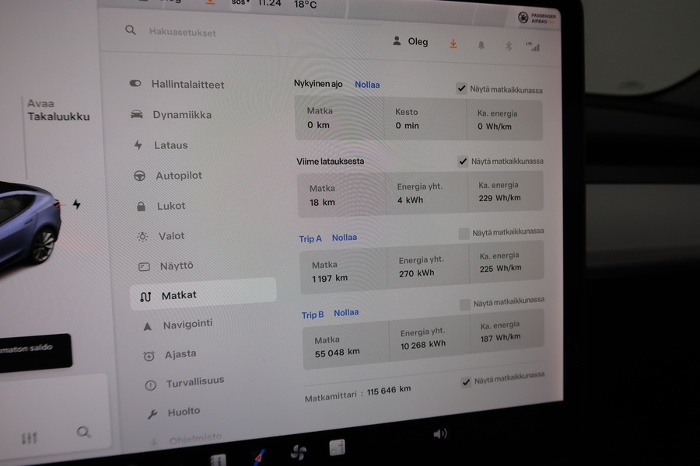Click Nollaa next to Nykyinen ajo
The image size is (700, 466).
pos(367,84)
